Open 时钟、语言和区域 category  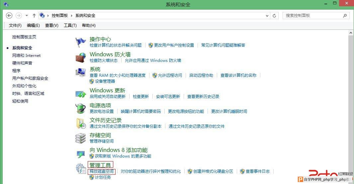[x=28, y=94]
